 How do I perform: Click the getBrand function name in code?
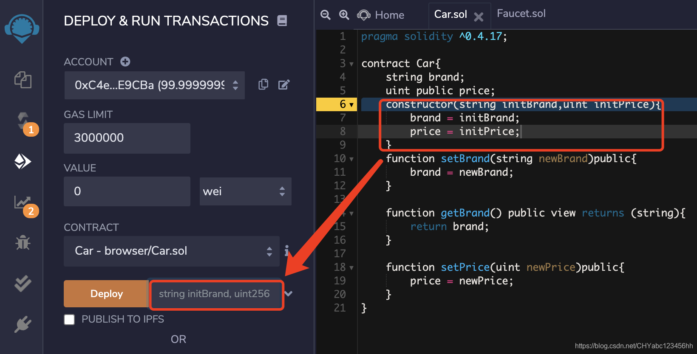click(x=465, y=213)
